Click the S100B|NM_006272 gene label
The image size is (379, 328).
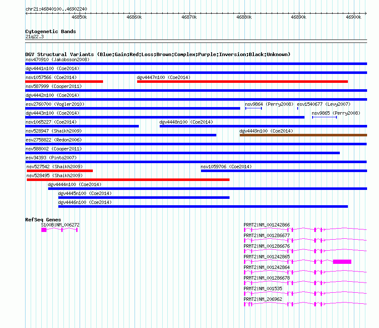60,225
